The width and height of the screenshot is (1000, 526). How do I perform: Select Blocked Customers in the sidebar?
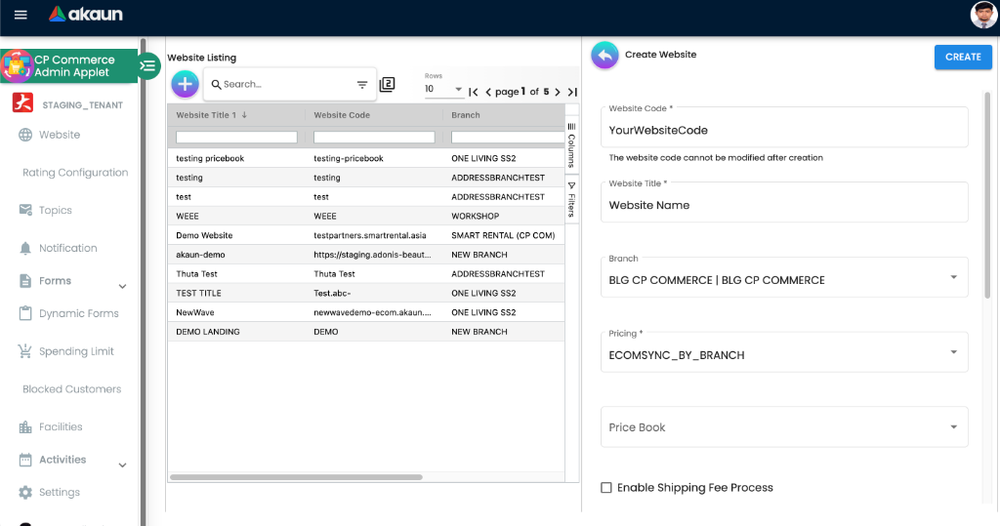pos(72,389)
